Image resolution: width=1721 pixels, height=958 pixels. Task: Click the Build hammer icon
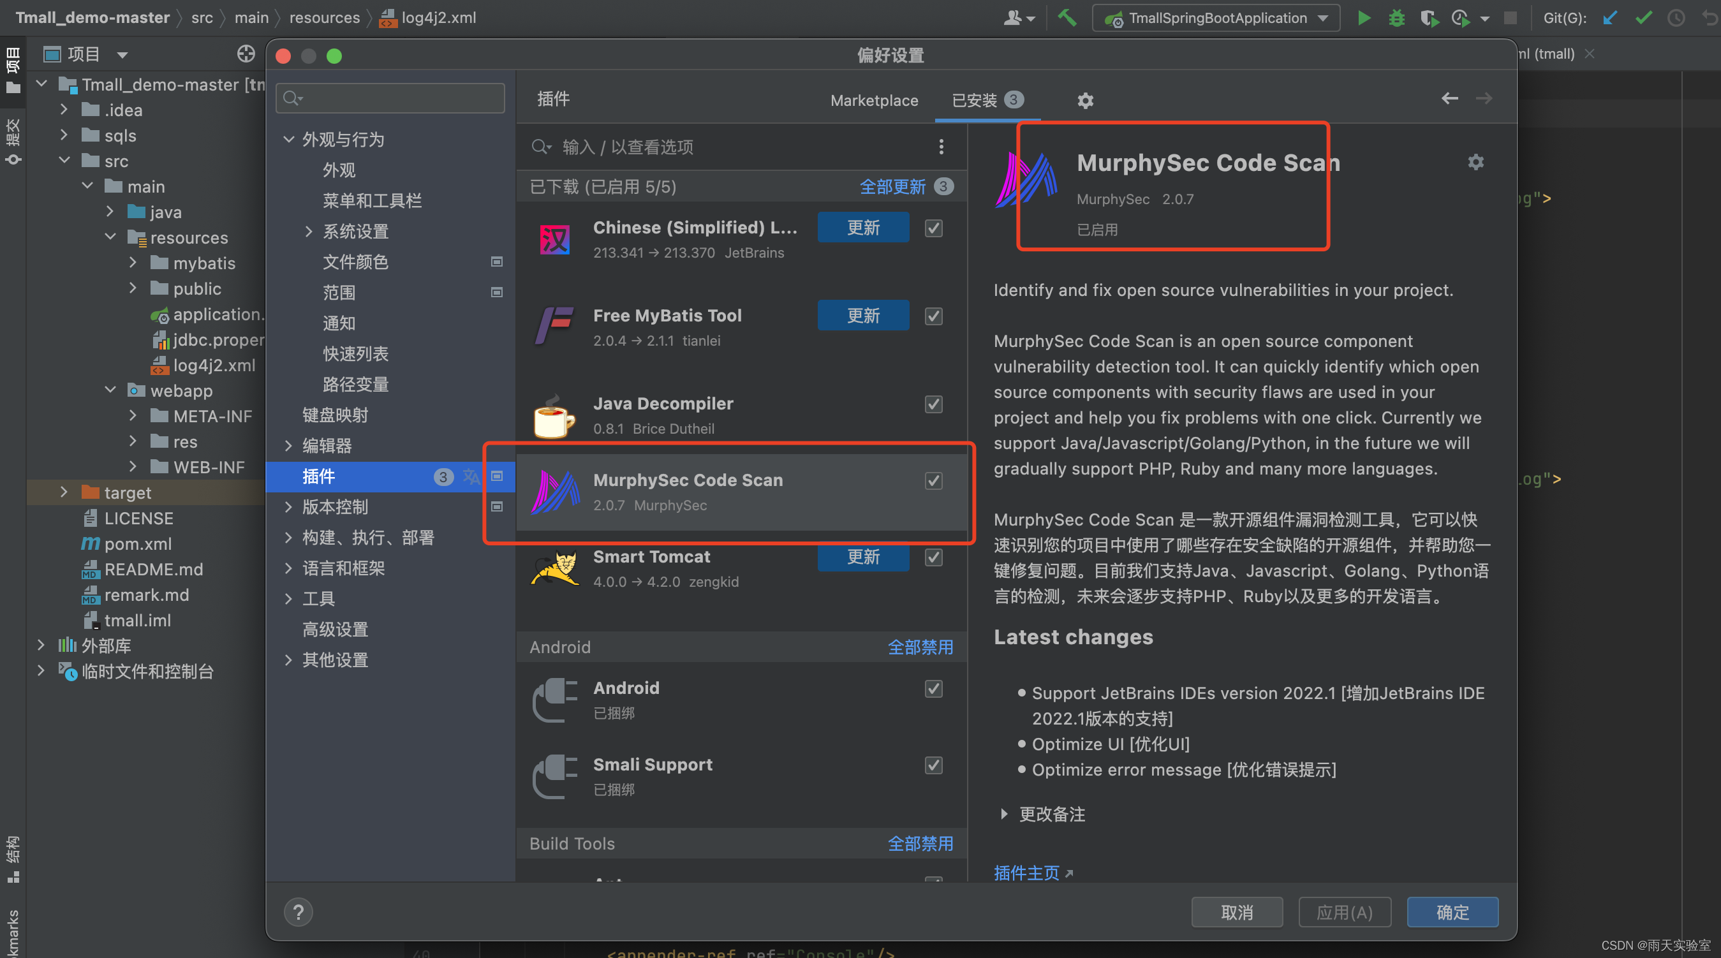(1067, 18)
